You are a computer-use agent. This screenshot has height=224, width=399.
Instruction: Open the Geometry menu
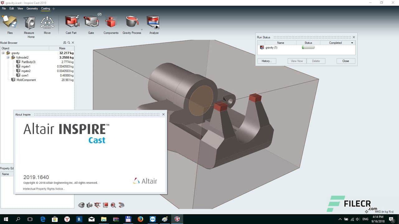(32, 8)
